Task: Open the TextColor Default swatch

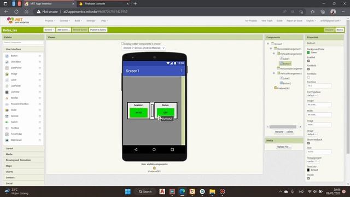Action: coord(308,170)
